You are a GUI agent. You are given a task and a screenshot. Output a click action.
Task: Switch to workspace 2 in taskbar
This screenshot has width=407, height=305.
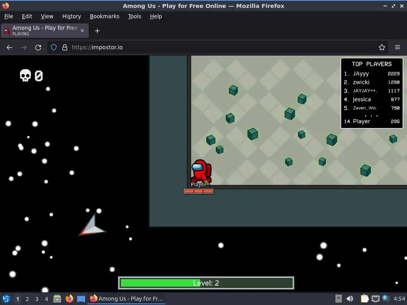(x=27, y=299)
